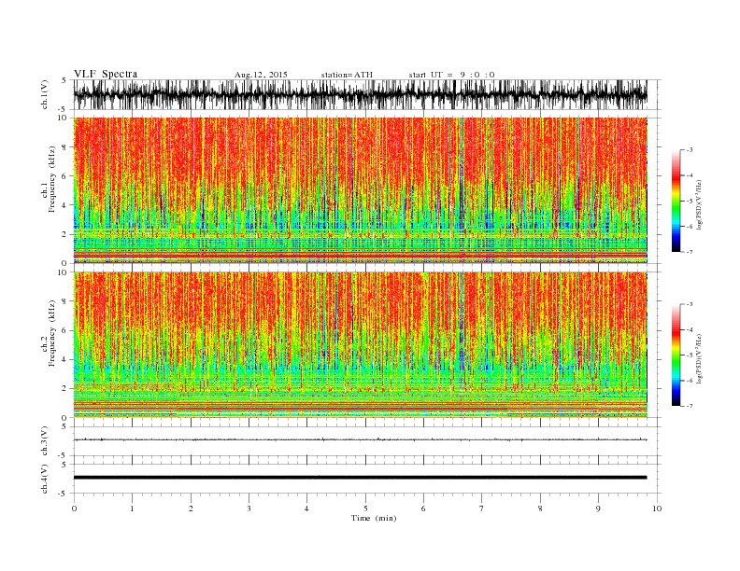Screen dimensions: 740x571
Task: Click the "-7" tick on ch.1 colorbar
Action: [x=689, y=252]
